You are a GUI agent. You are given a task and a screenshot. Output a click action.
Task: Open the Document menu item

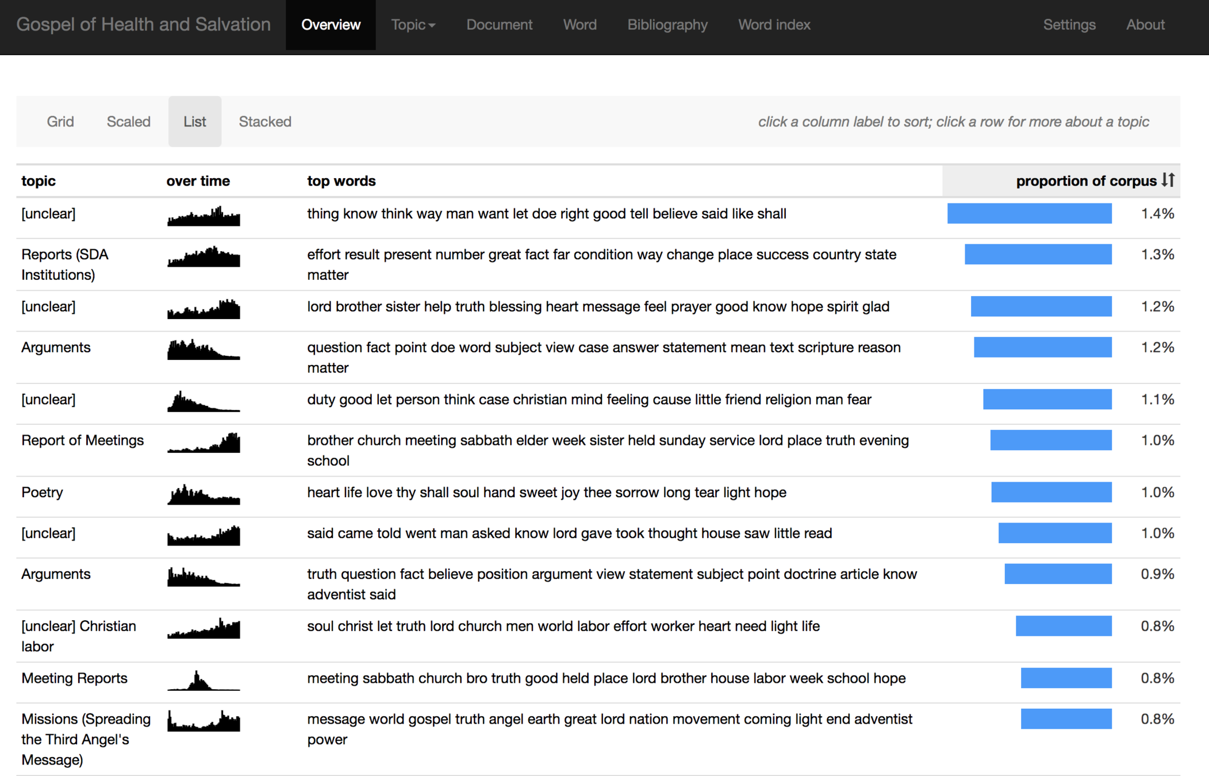499,25
